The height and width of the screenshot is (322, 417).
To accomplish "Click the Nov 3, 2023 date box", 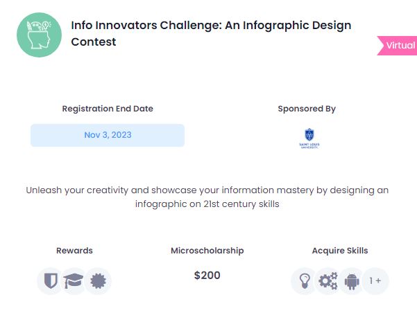I will [108, 135].
